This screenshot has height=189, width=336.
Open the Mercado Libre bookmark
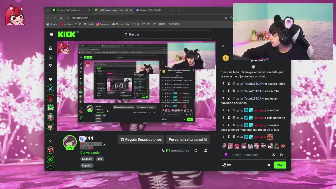tap(121, 24)
